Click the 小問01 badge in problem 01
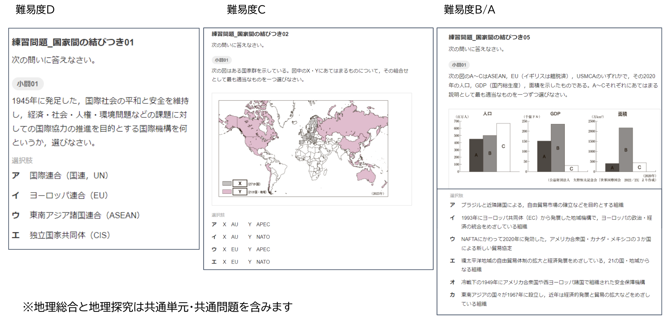The width and height of the screenshot is (666, 319). pos(27,84)
